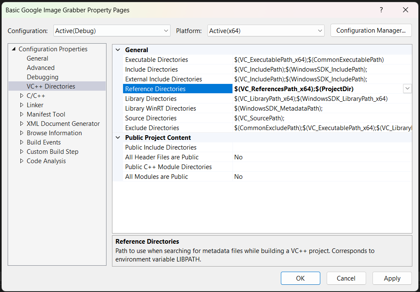Select the Include Directories property row
Image resolution: width=420 pixels, height=292 pixels.
point(151,70)
